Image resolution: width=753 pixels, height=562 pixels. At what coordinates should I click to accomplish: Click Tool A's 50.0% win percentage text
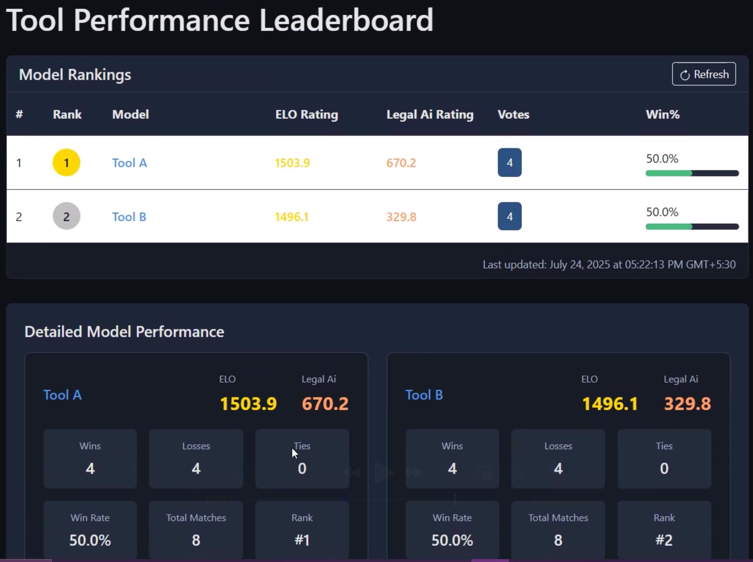click(x=662, y=158)
